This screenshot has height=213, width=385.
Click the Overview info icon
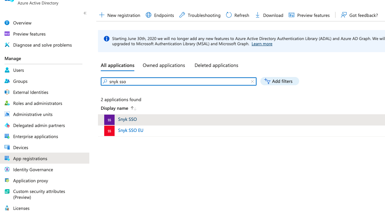click(x=7, y=23)
